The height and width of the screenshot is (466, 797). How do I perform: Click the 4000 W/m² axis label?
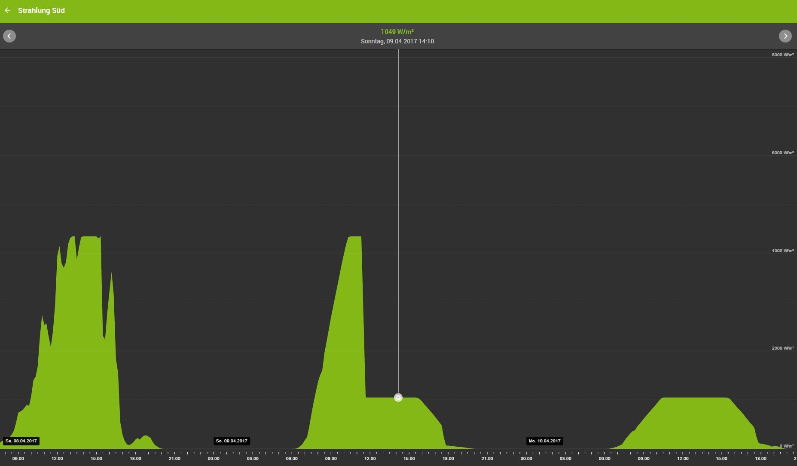point(782,250)
